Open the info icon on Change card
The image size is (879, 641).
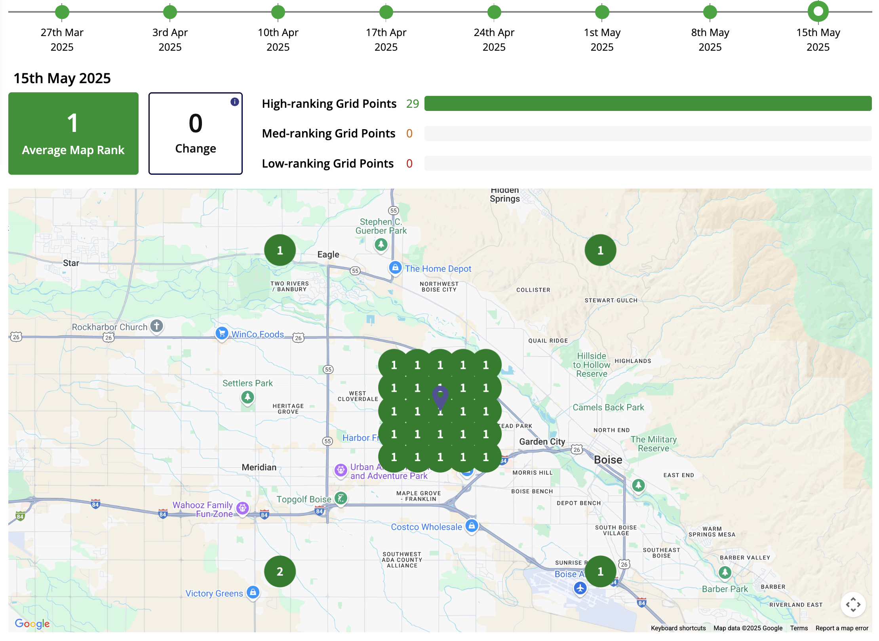(235, 102)
